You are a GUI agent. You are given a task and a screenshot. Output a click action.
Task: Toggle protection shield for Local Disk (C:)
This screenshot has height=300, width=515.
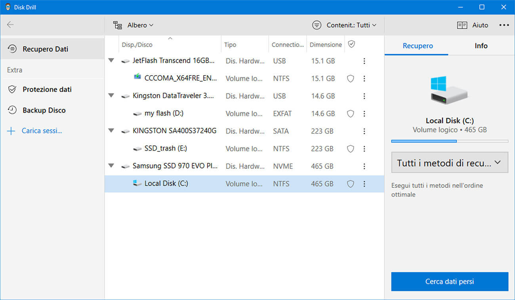[350, 184]
